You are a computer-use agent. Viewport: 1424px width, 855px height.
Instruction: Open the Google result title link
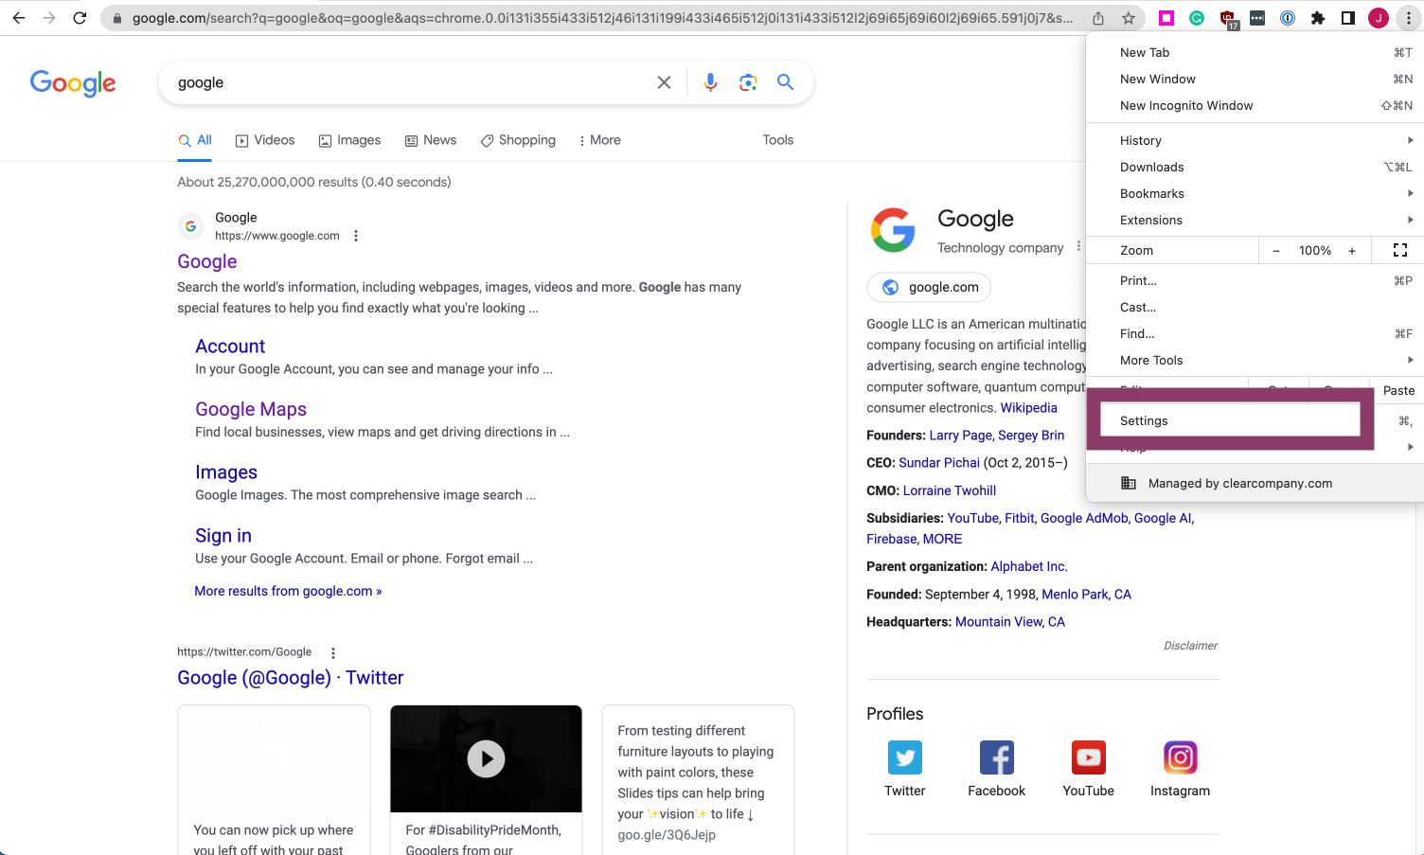(x=207, y=261)
